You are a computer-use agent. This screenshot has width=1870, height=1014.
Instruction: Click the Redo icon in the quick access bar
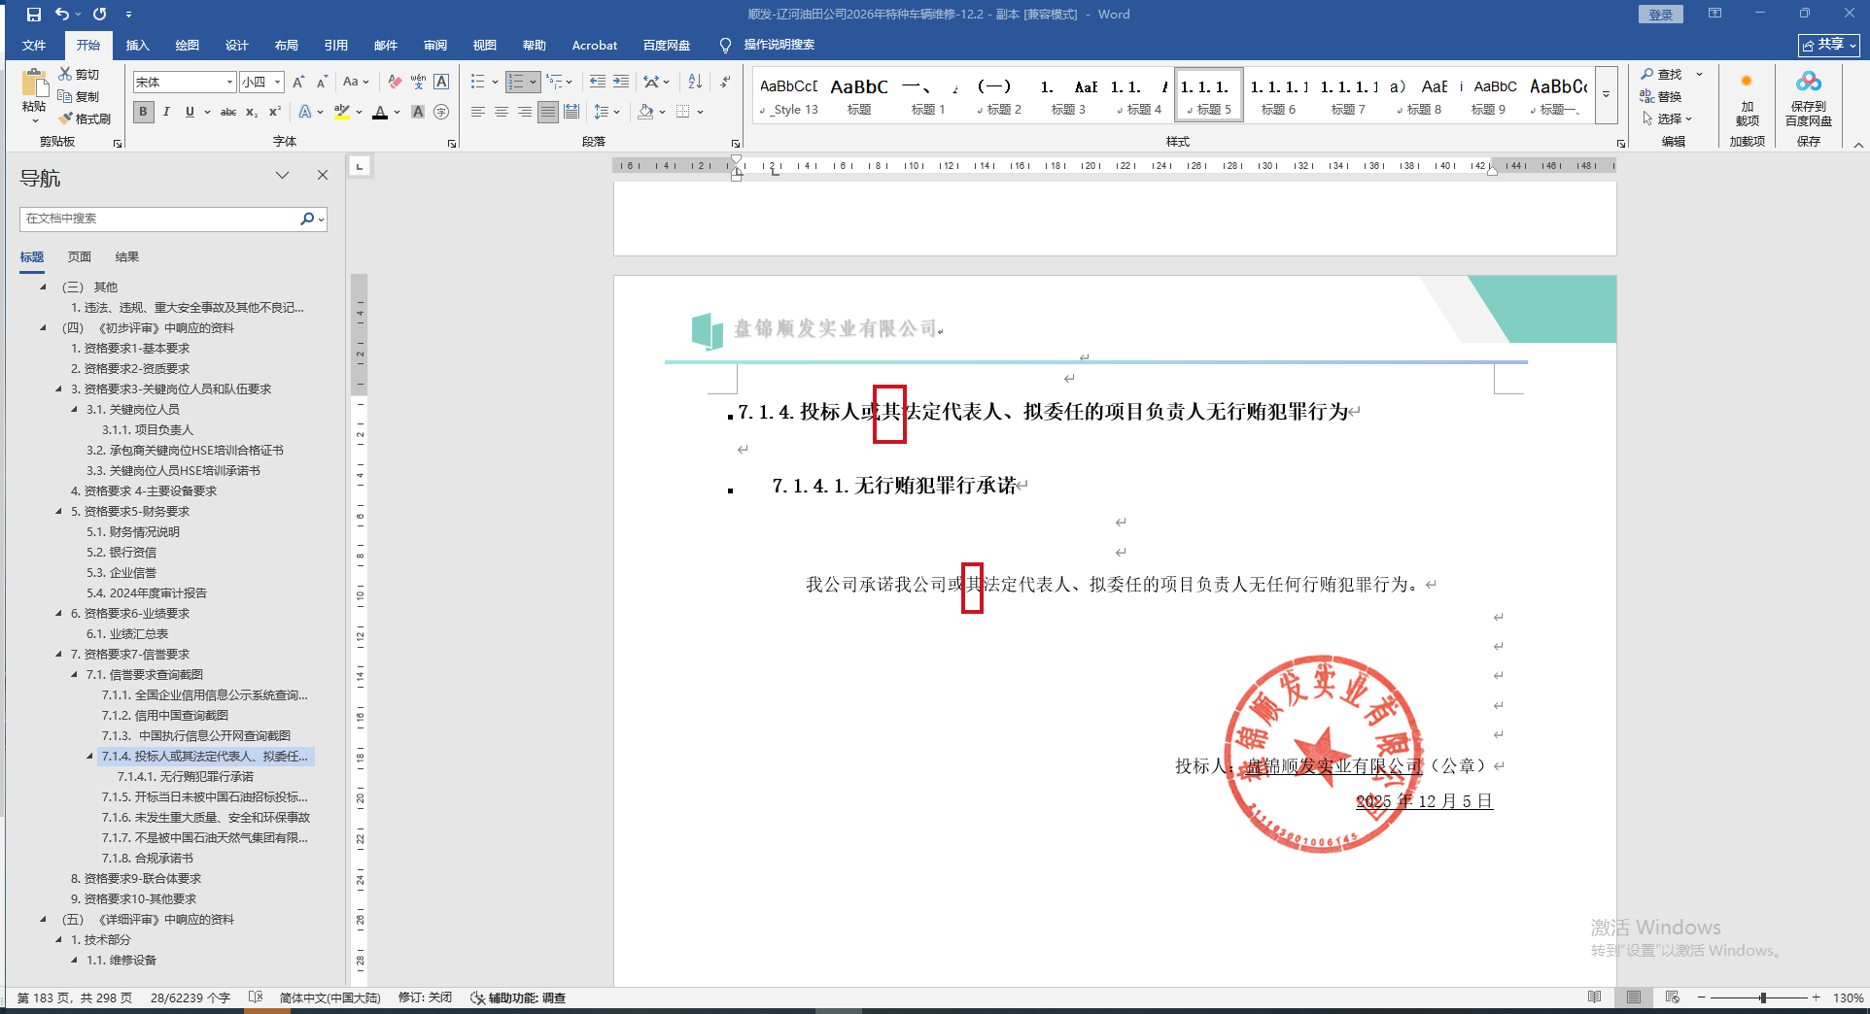tap(100, 15)
